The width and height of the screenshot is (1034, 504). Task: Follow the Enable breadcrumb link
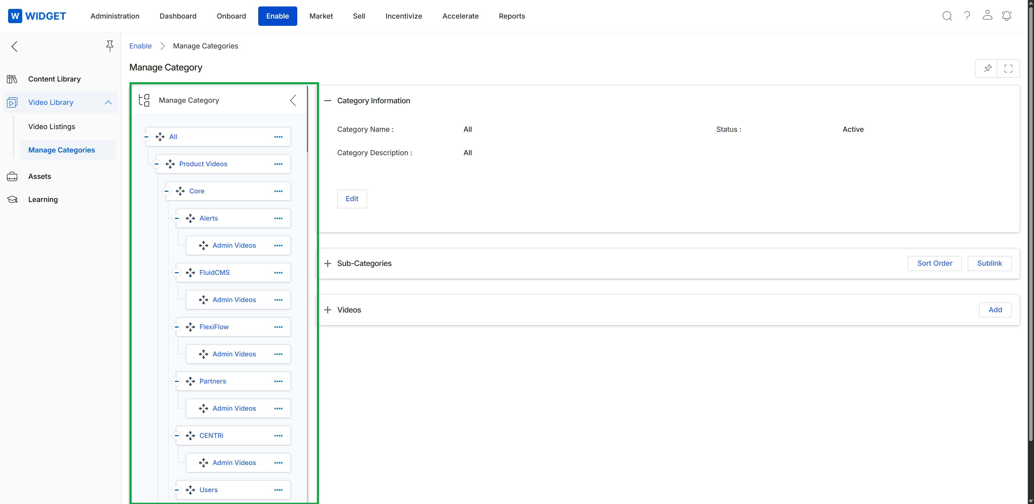pos(141,46)
